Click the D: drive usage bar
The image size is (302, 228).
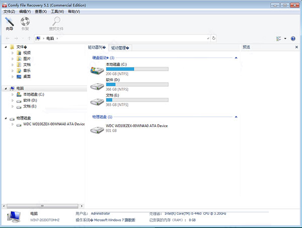137,84
